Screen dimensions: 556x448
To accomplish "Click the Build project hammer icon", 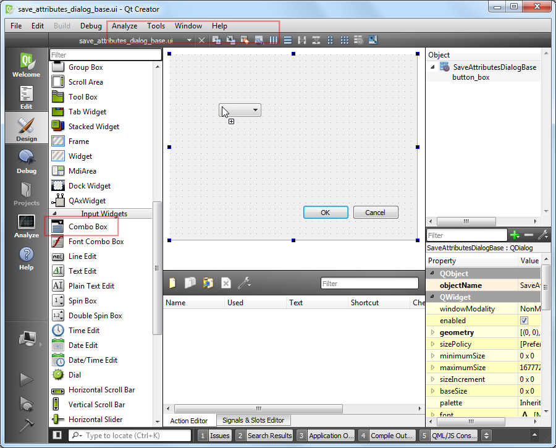I will pyautogui.click(x=26, y=425).
